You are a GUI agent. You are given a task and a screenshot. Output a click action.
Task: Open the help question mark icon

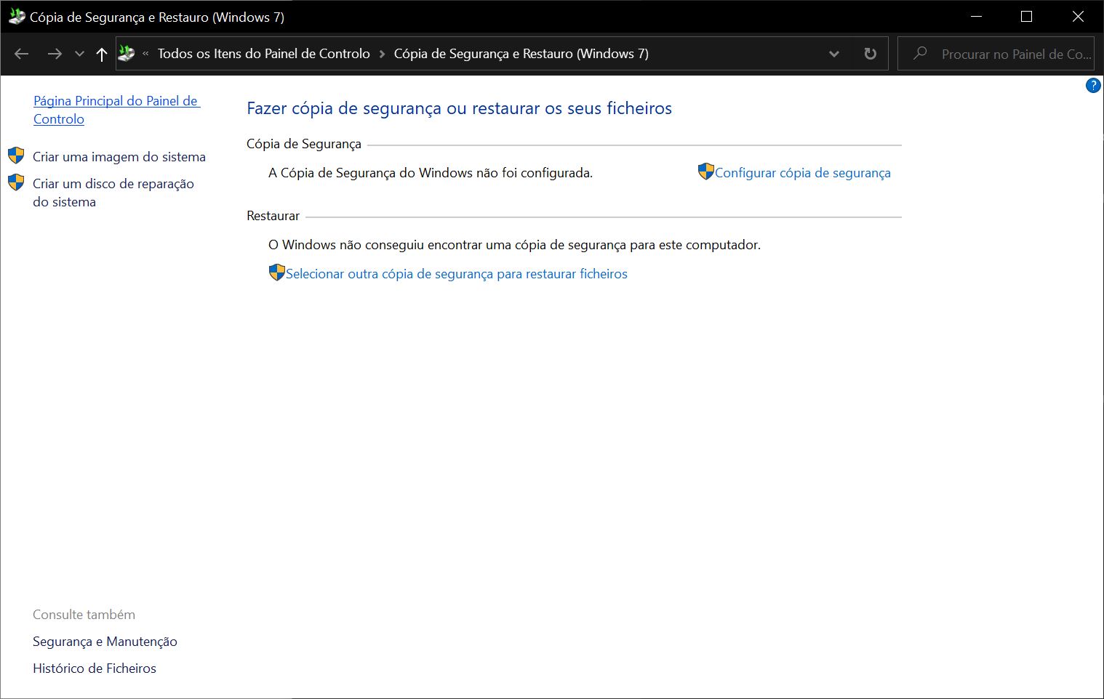coord(1093,85)
